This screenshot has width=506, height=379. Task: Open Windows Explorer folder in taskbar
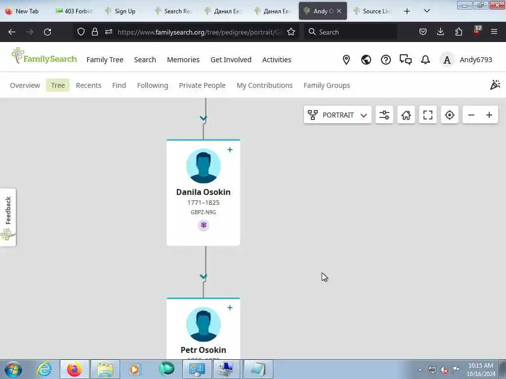click(x=105, y=369)
